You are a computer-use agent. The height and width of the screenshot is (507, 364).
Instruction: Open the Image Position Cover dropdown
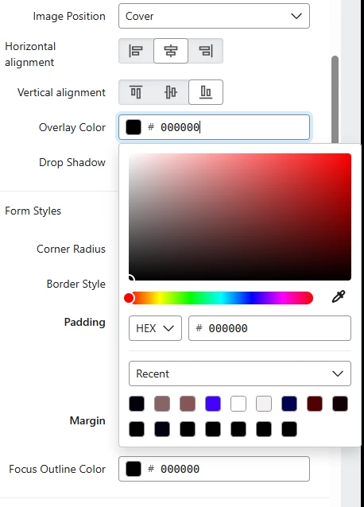tap(214, 16)
